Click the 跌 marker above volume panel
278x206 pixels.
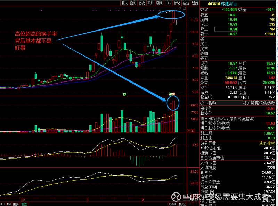tap(124, 94)
